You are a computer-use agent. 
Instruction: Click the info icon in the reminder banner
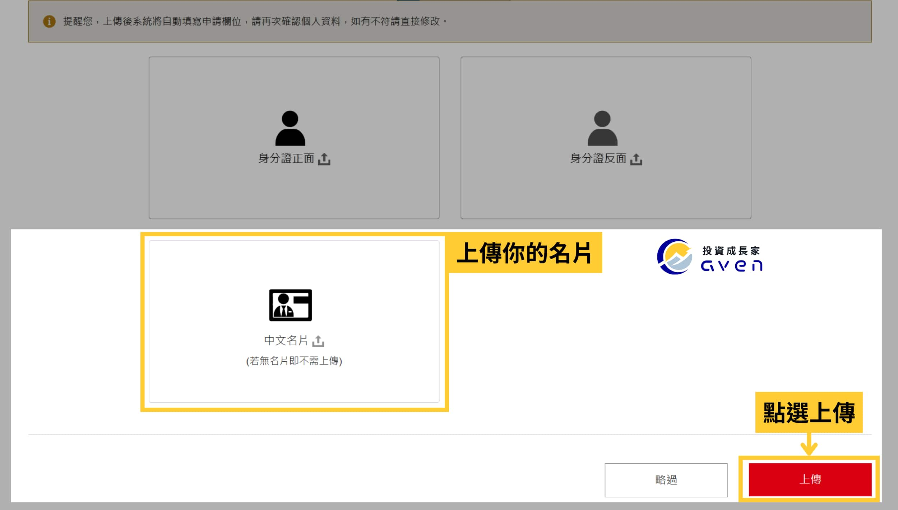click(49, 22)
